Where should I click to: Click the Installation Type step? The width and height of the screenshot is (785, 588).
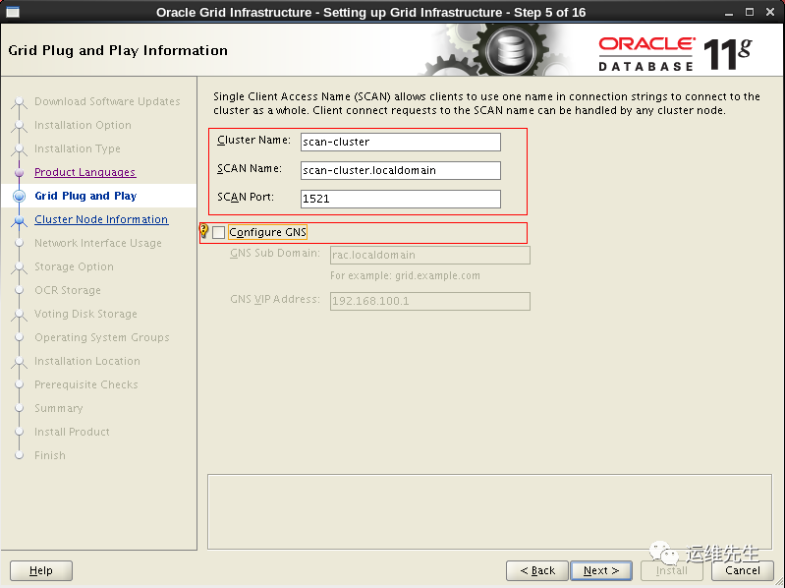[77, 148]
